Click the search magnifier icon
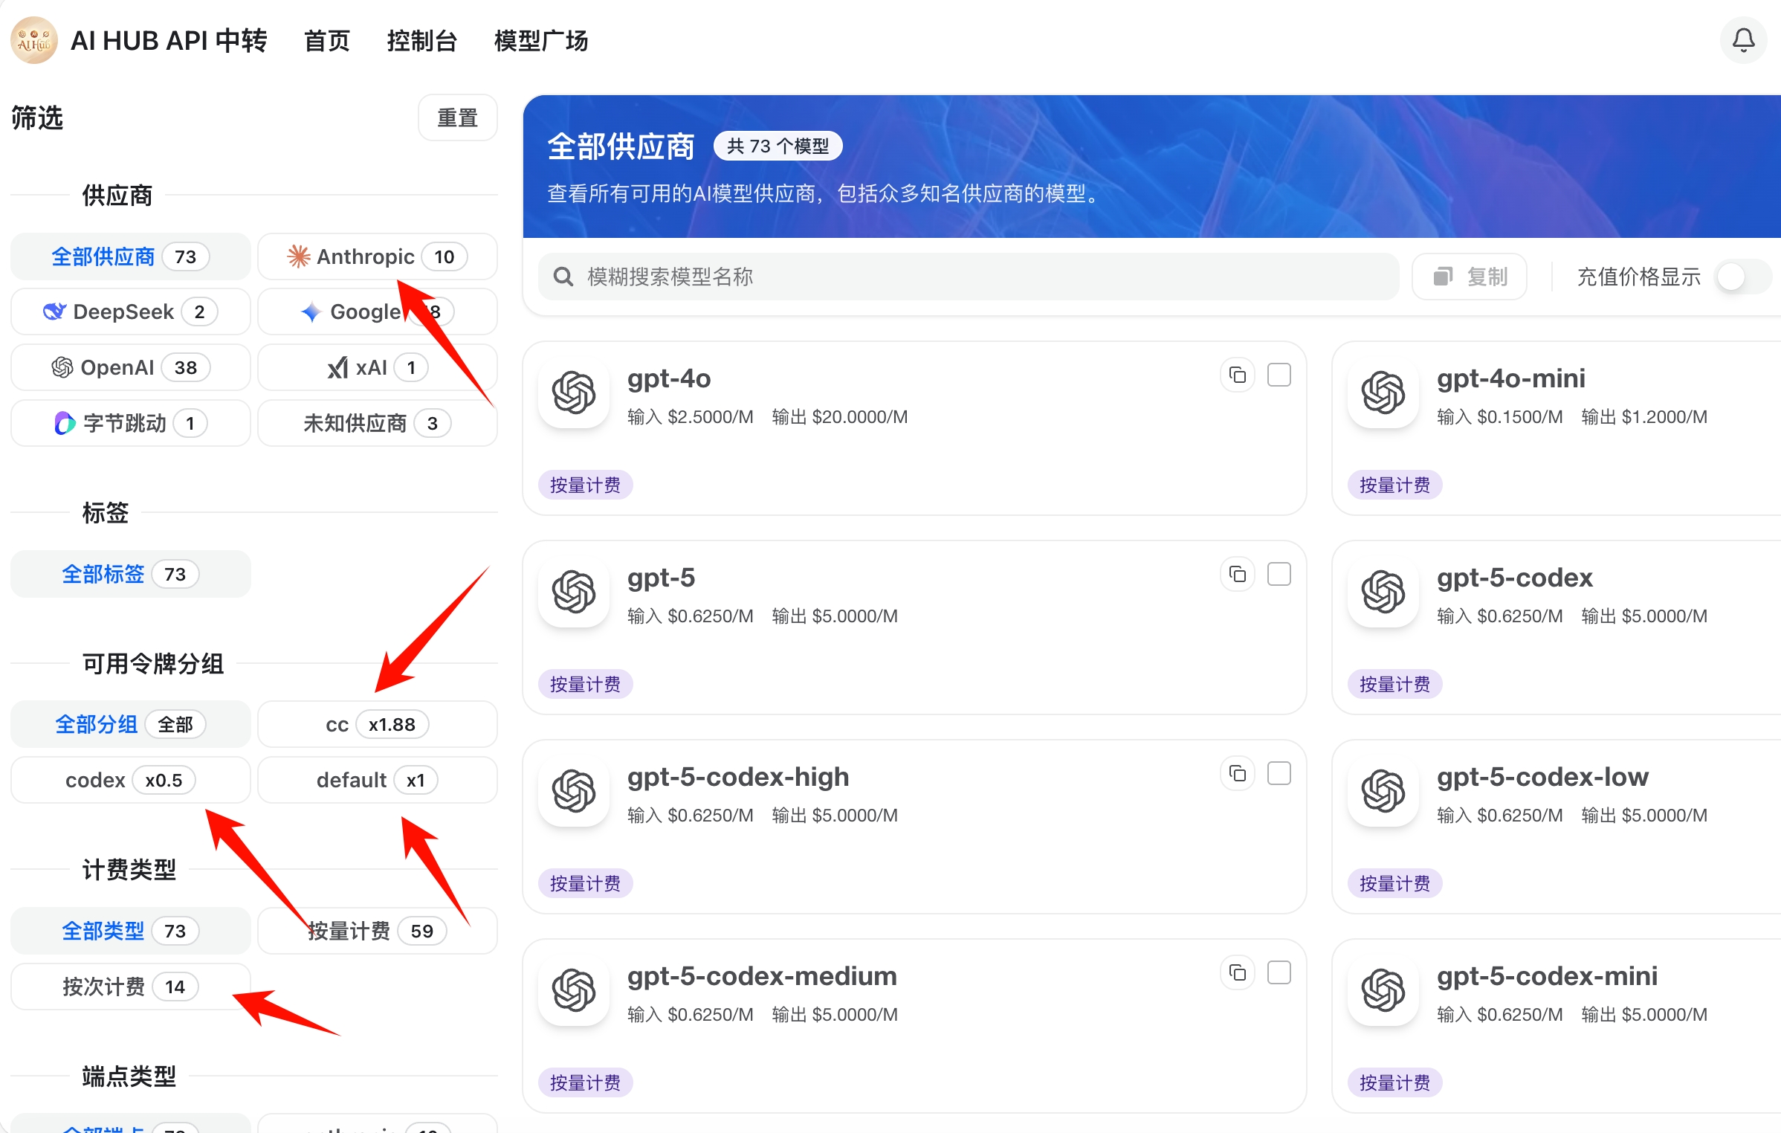 (x=563, y=277)
